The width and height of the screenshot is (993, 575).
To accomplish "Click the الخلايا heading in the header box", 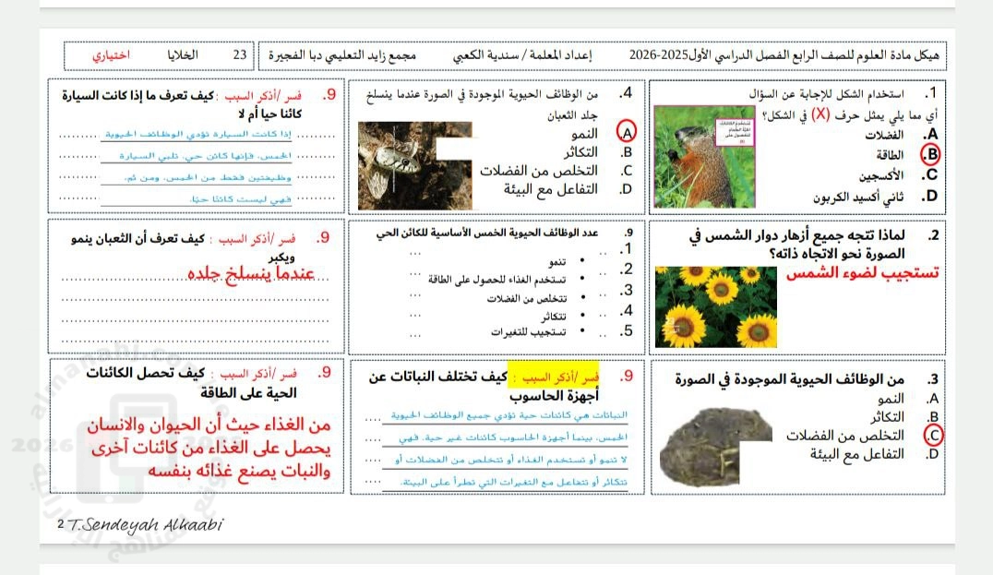I will click(182, 55).
